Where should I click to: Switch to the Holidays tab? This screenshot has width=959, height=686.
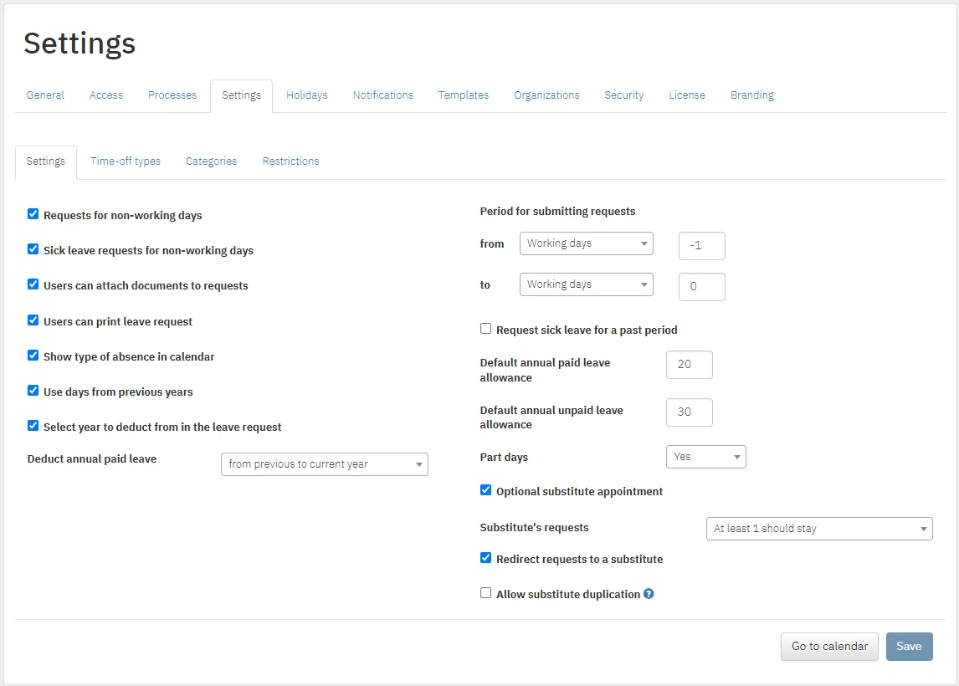[x=306, y=95]
